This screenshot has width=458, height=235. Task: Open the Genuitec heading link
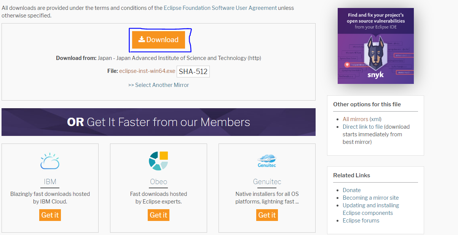(267, 181)
